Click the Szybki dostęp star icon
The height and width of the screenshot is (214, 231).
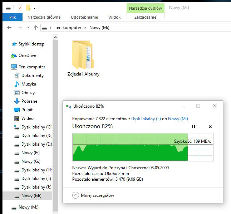pos(14,44)
